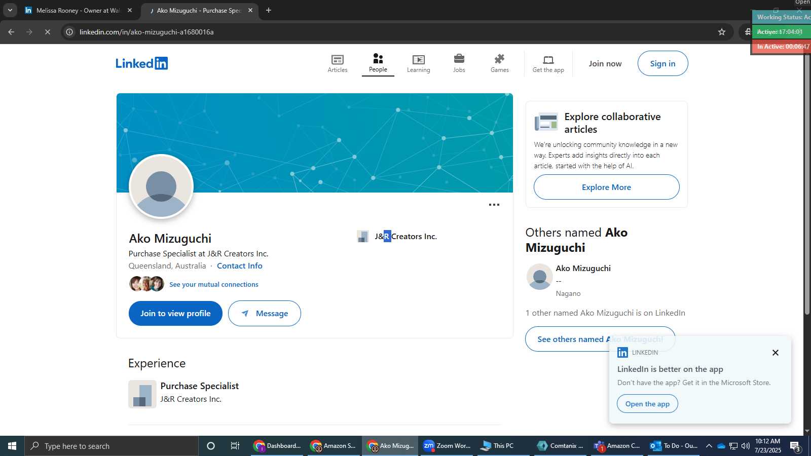Open the other Ako Mizuguchi from Nagano
Screen dimensions: 811x456
point(583,268)
